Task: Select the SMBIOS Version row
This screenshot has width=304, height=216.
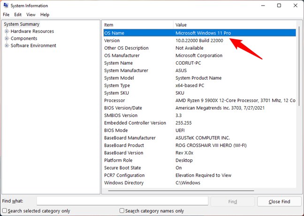Action: click(x=199, y=115)
